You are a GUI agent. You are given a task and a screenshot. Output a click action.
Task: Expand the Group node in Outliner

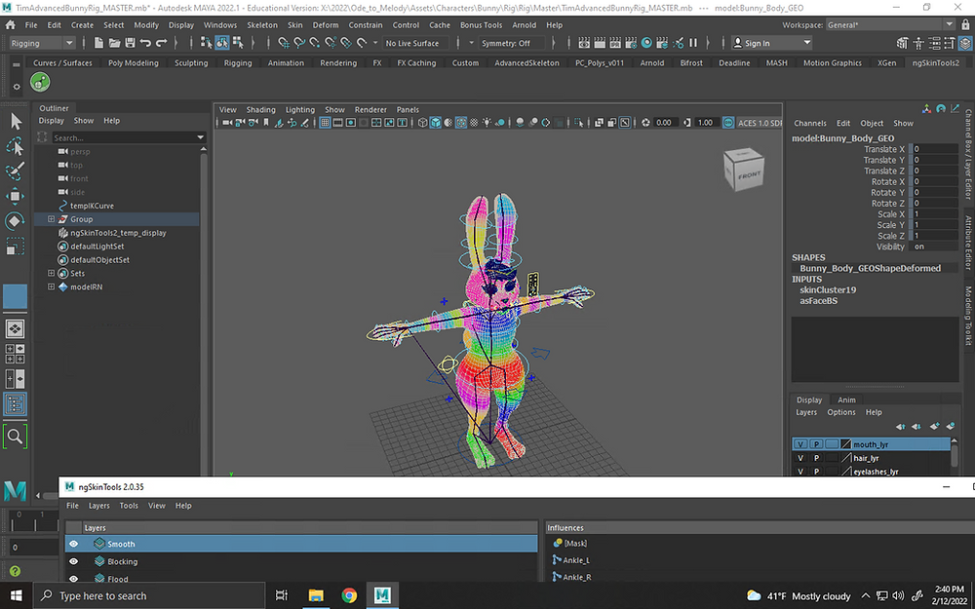[x=51, y=218]
